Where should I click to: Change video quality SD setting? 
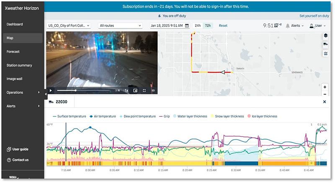coord(153,90)
